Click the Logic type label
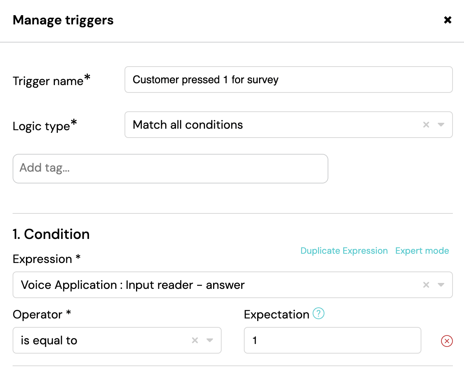This screenshot has width=464, height=378. click(x=45, y=125)
